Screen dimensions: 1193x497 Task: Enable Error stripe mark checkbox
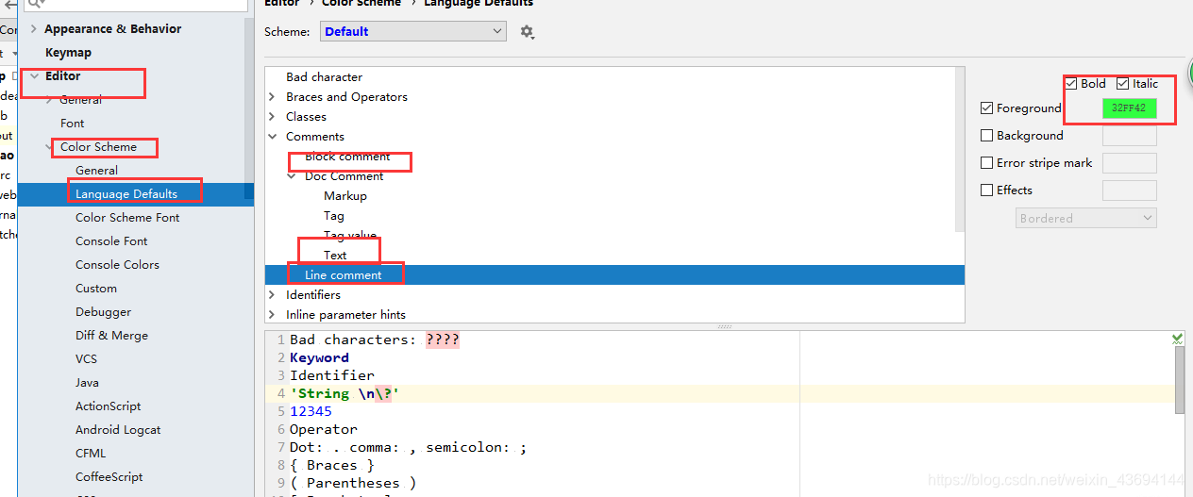pos(987,163)
